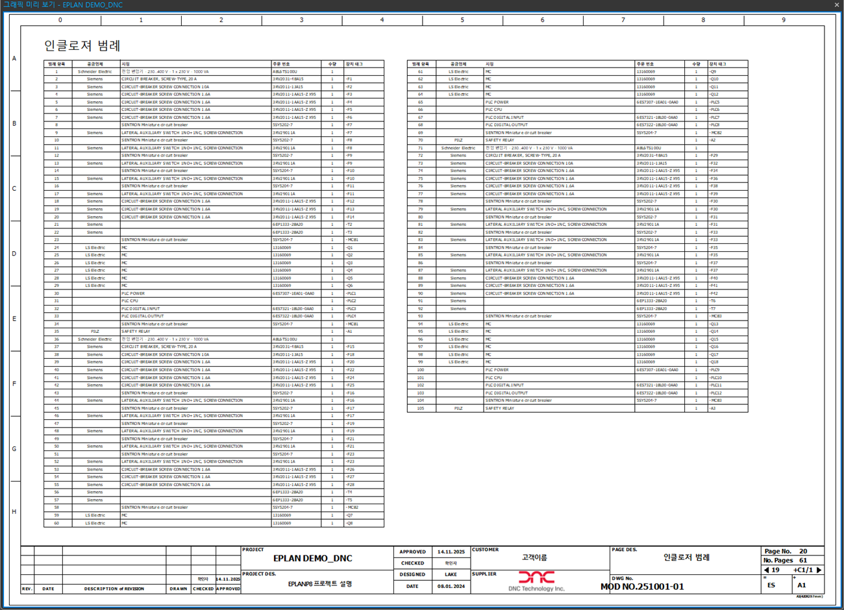Select device tag "-T3" in row 22

pos(349,232)
